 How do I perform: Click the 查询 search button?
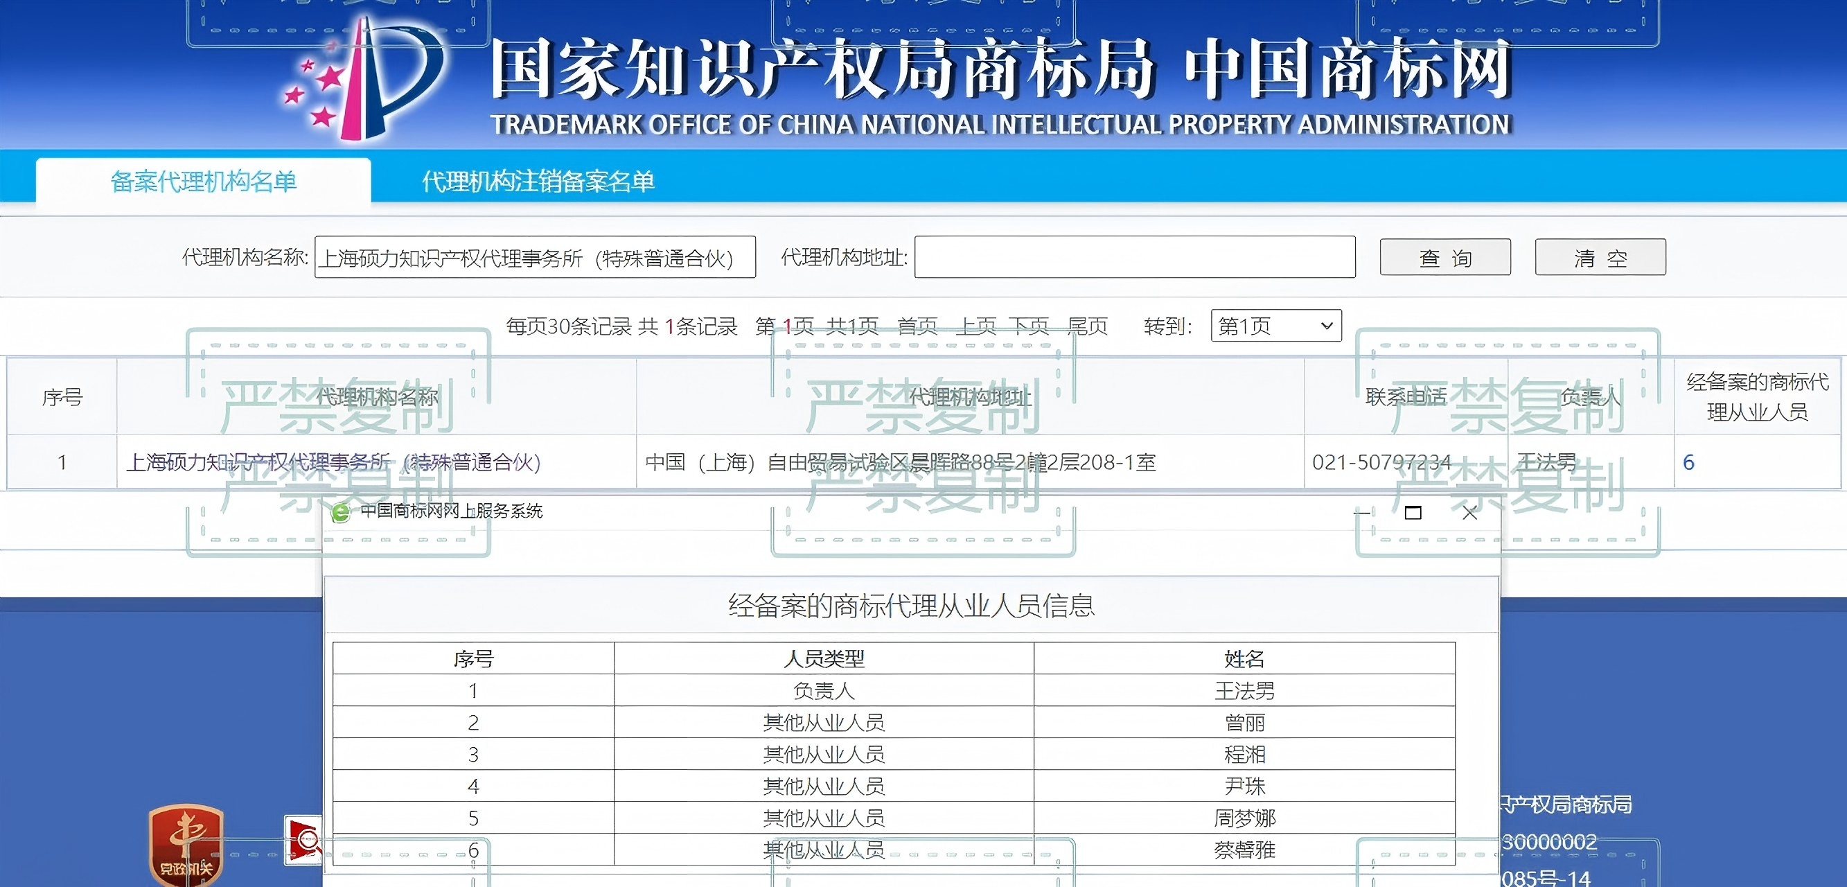[1445, 256]
